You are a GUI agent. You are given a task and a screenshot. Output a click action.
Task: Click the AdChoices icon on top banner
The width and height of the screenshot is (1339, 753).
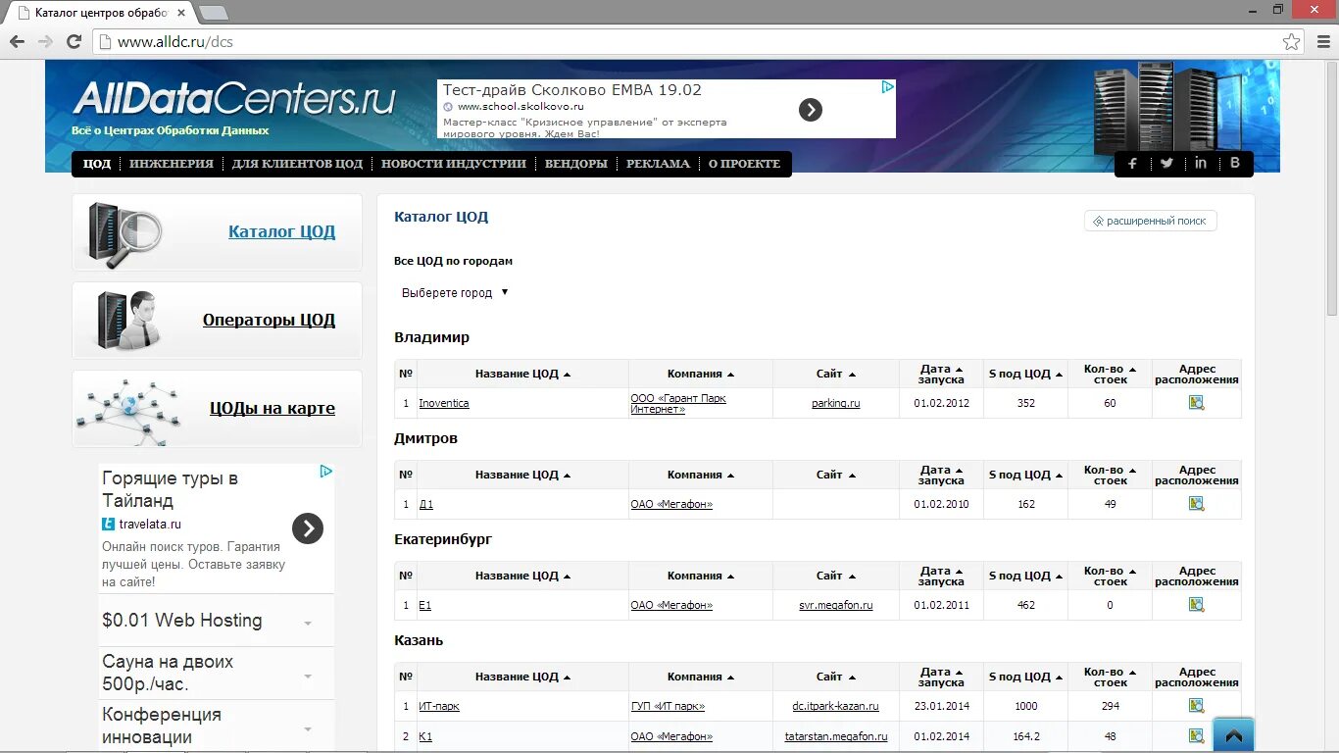887,87
